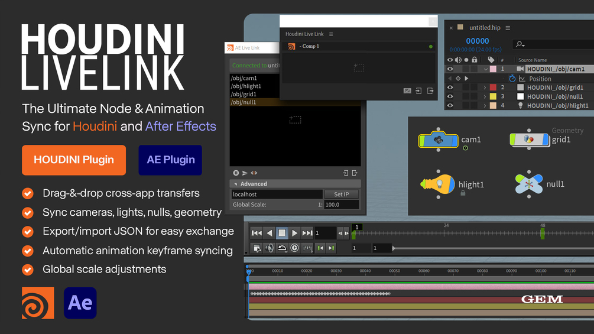Hide the HOUDINI_/obj/null1 layer
Screen dimensions: 594x334
coord(450,96)
